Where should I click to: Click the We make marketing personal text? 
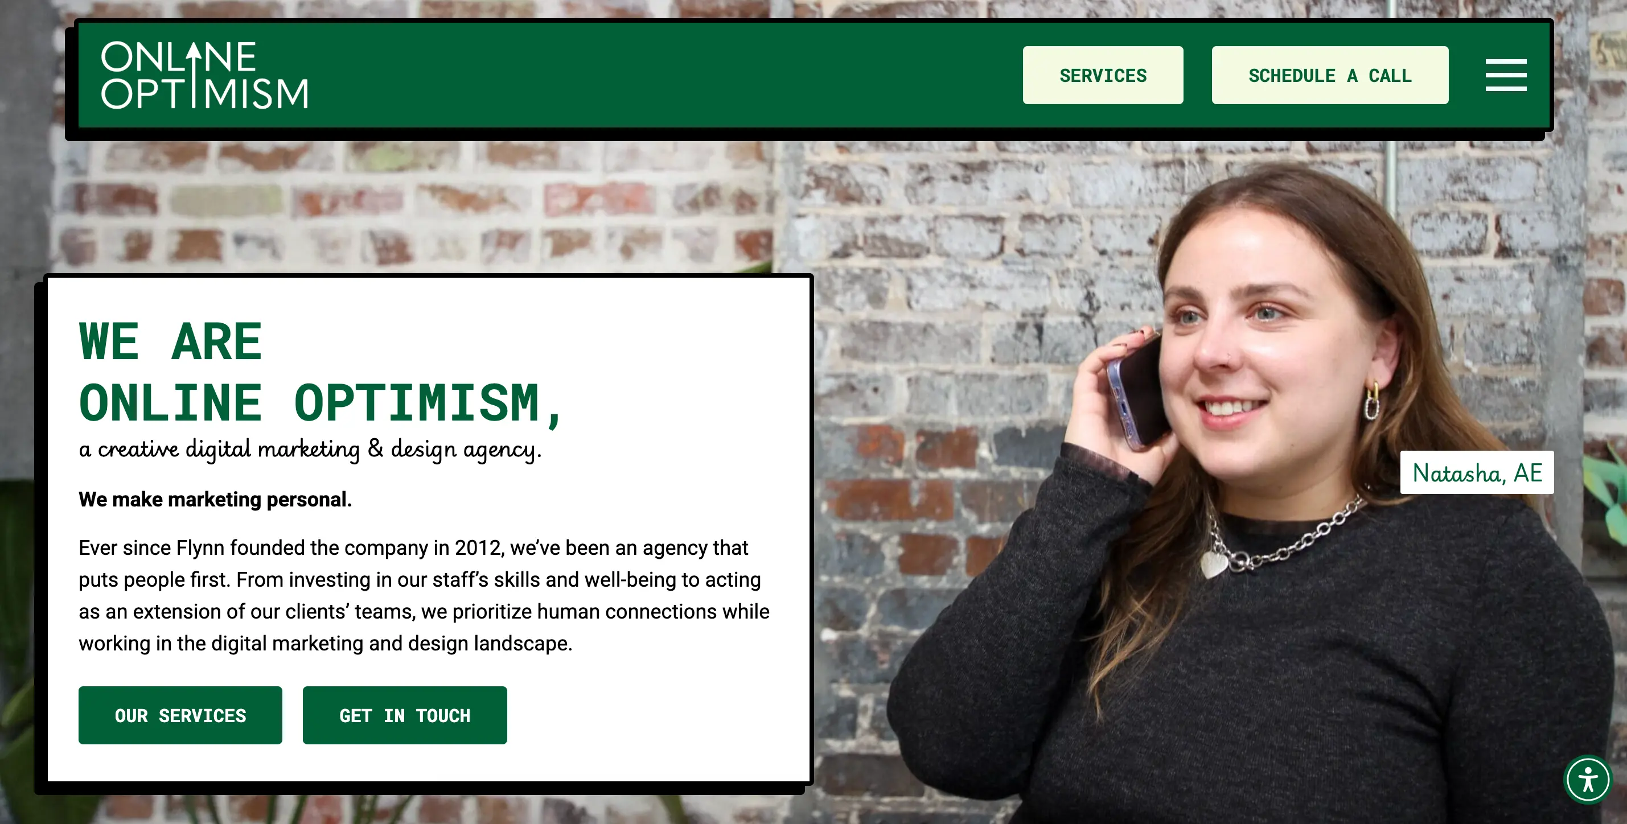click(x=215, y=500)
